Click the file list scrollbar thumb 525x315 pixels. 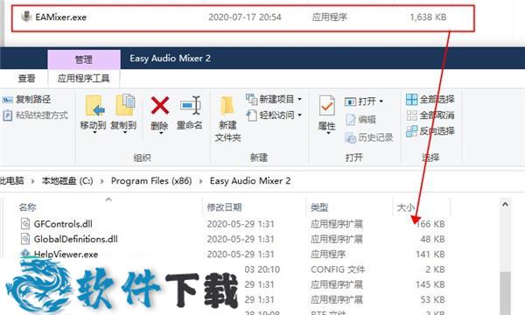[x=505, y=292]
